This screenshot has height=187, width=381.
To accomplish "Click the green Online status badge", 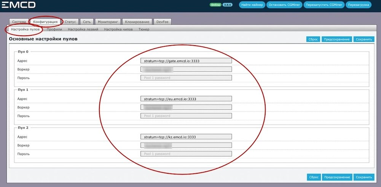I will click(215, 5).
